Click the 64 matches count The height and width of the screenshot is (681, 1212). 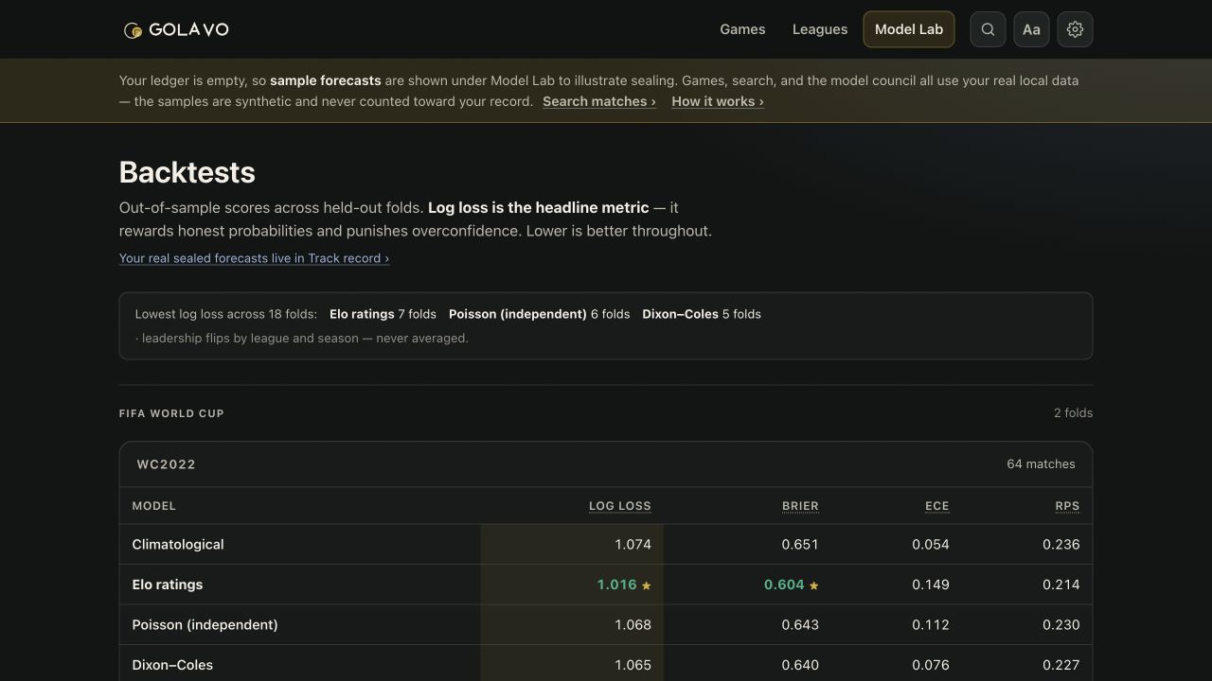click(1041, 464)
